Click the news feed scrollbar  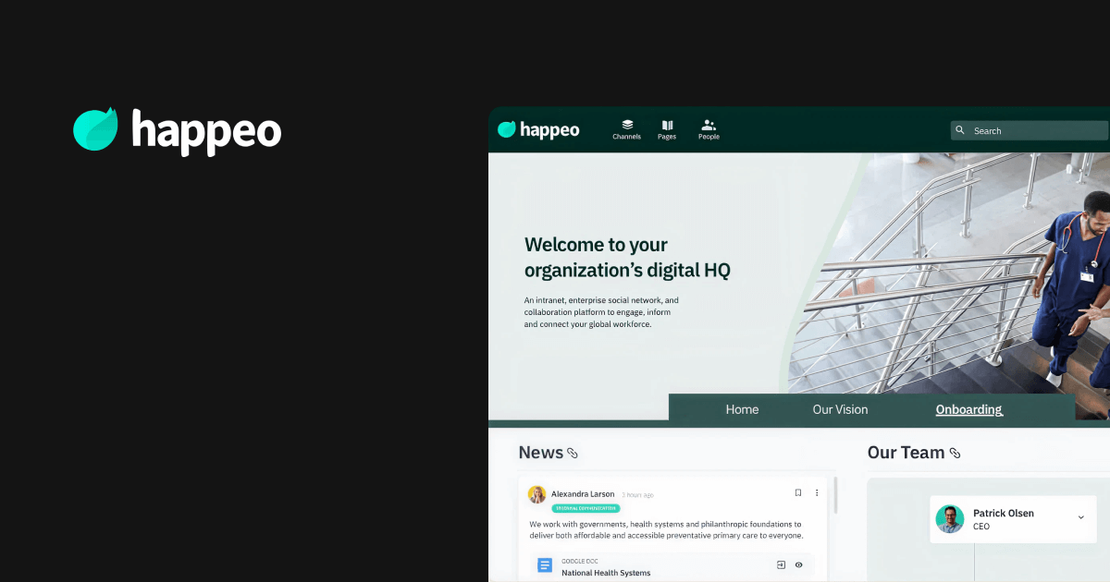[835, 495]
